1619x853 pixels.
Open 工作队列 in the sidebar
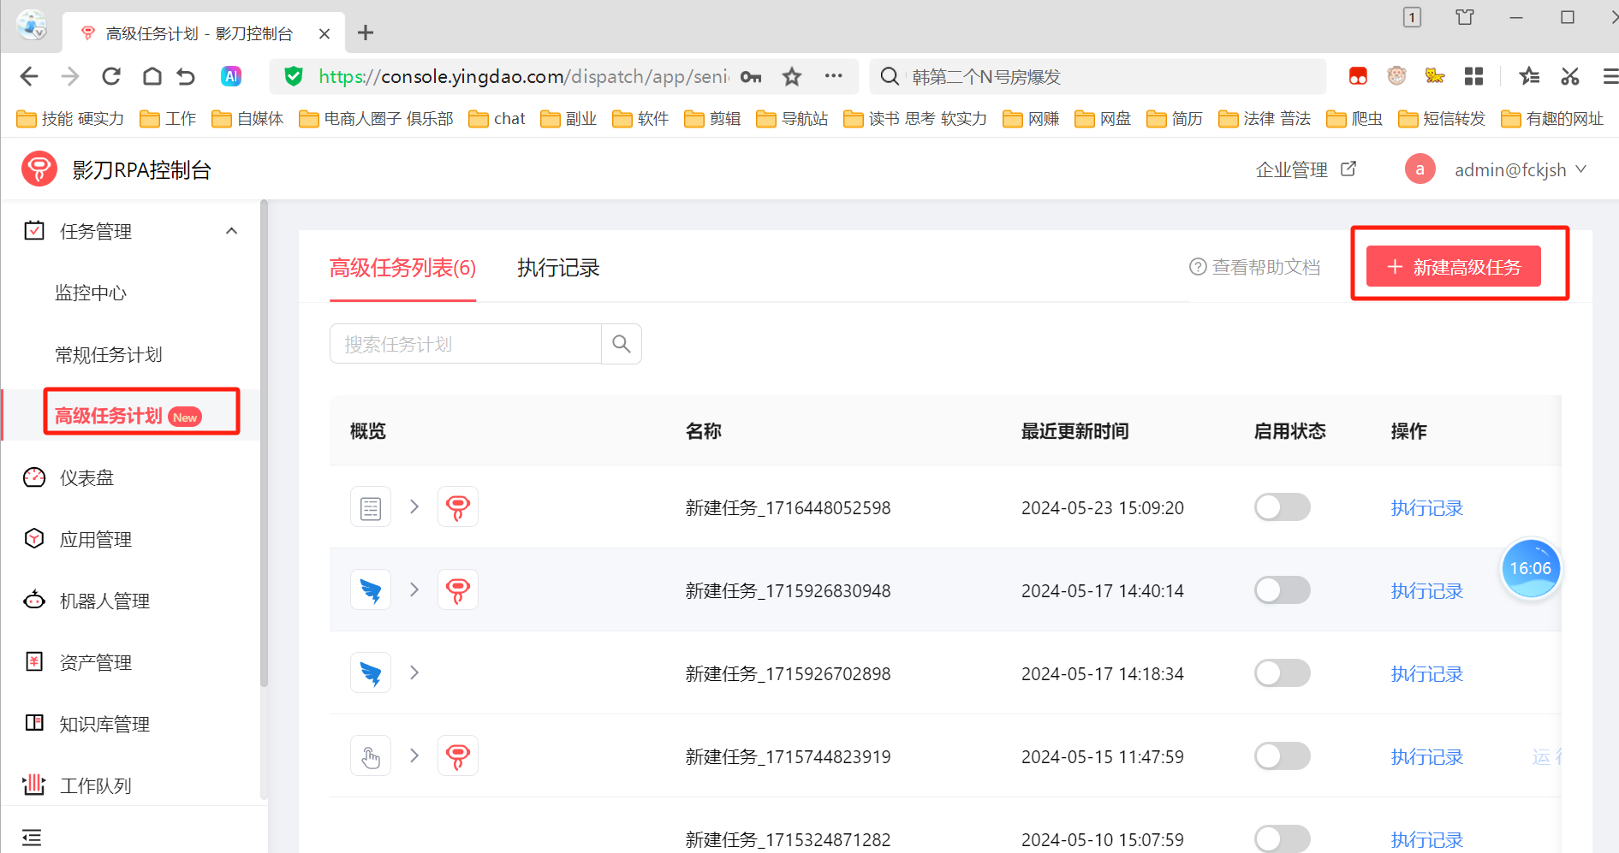click(x=96, y=785)
